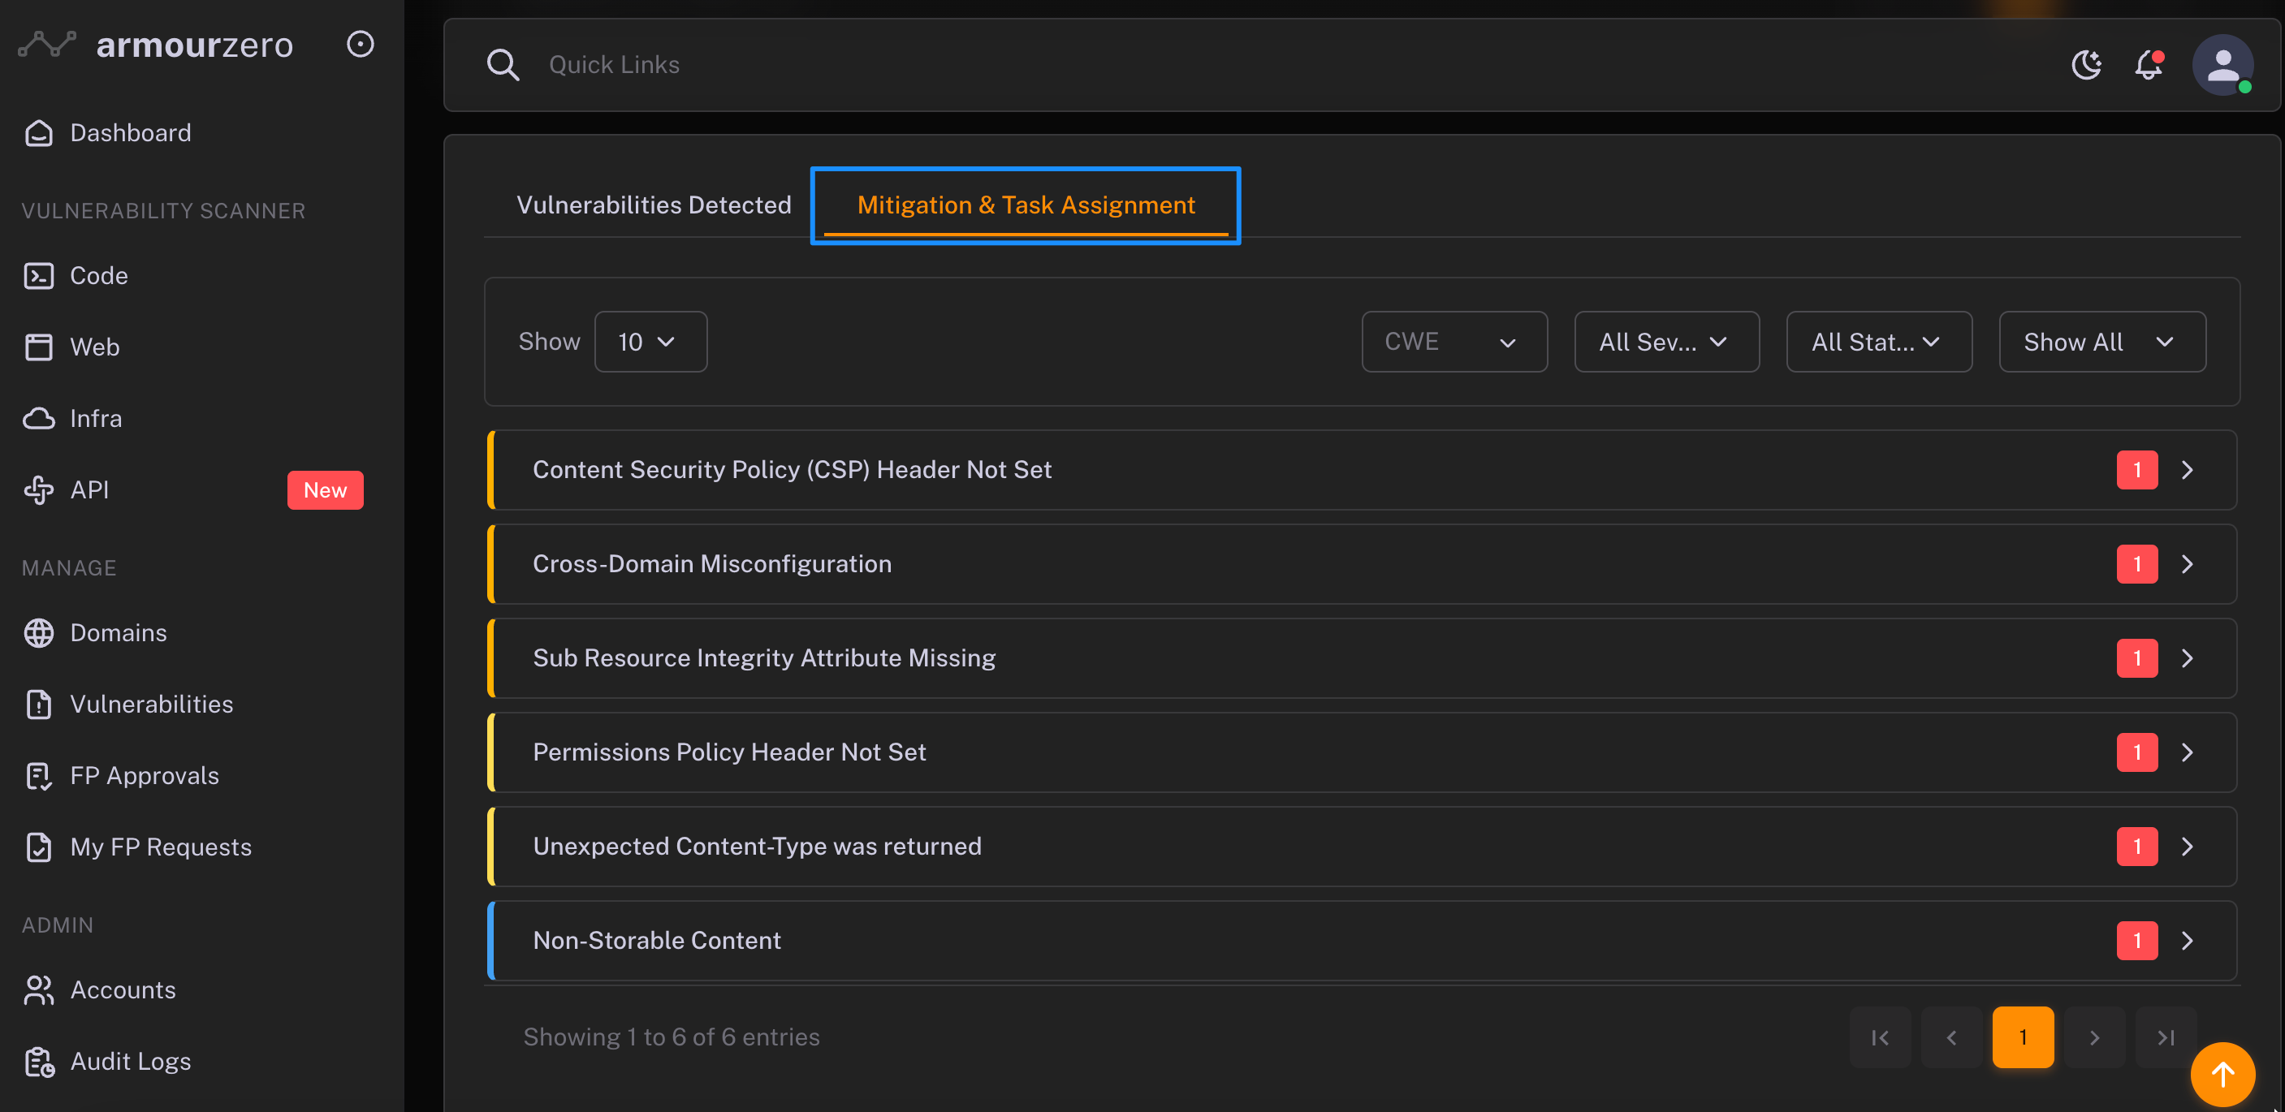
Task: Navigate to Domains management
Action: coord(118,632)
